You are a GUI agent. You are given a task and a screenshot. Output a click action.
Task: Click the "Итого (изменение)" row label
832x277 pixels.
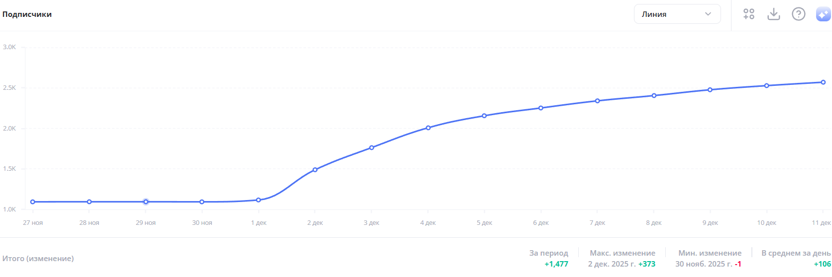click(x=38, y=259)
